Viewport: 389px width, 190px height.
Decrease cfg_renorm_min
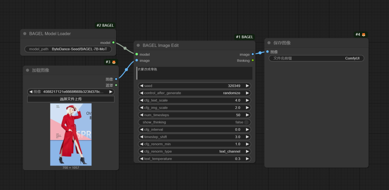(142, 144)
